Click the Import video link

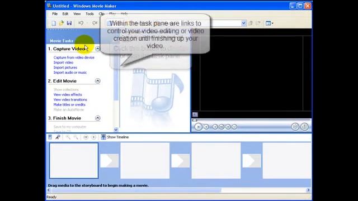(x=63, y=63)
